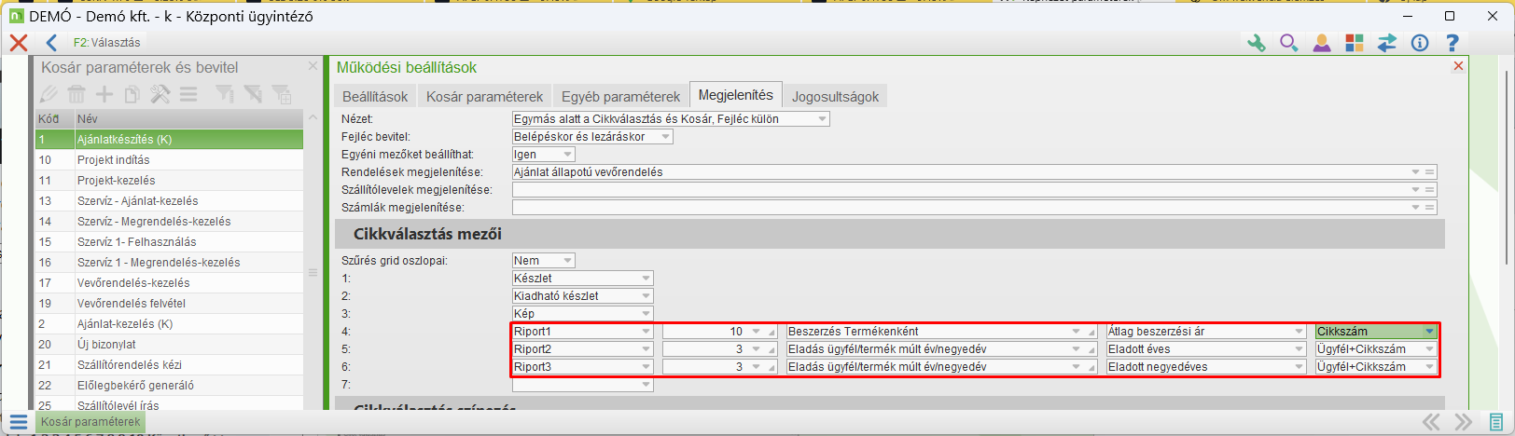
Task: Click the two-arrow switch icon
Action: (x=1386, y=43)
